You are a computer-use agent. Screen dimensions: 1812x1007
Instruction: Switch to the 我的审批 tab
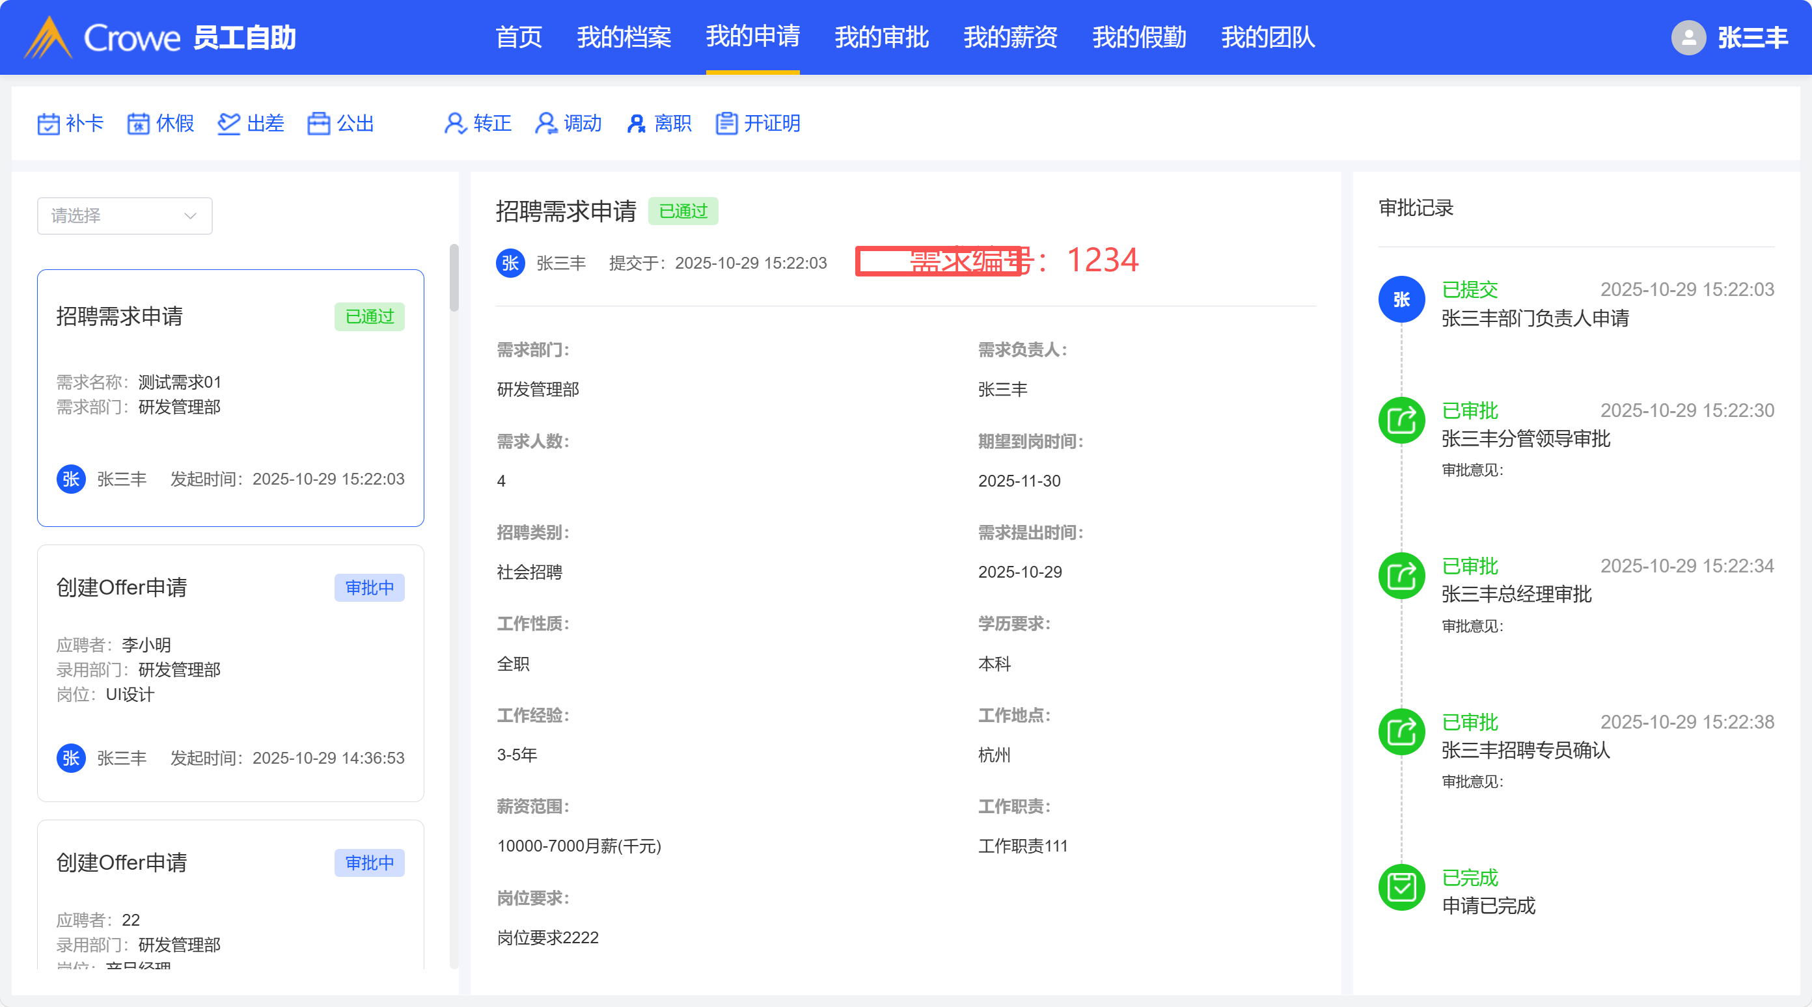[881, 37]
